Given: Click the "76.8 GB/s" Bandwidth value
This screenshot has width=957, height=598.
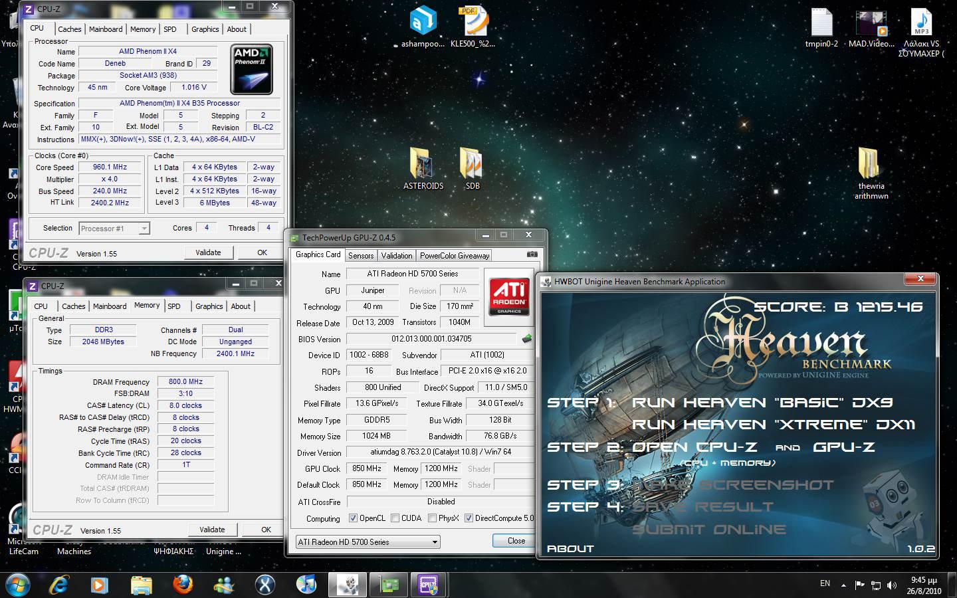Looking at the screenshot, I should click(x=500, y=436).
